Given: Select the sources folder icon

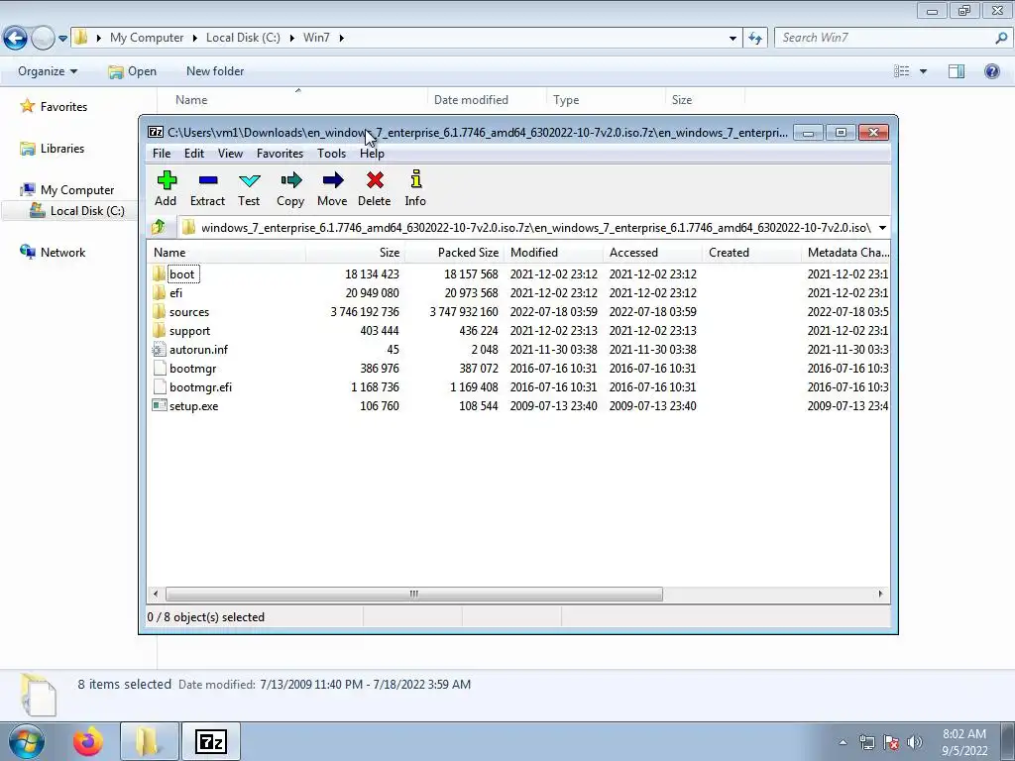Looking at the screenshot, I should (x=160, y=311).
